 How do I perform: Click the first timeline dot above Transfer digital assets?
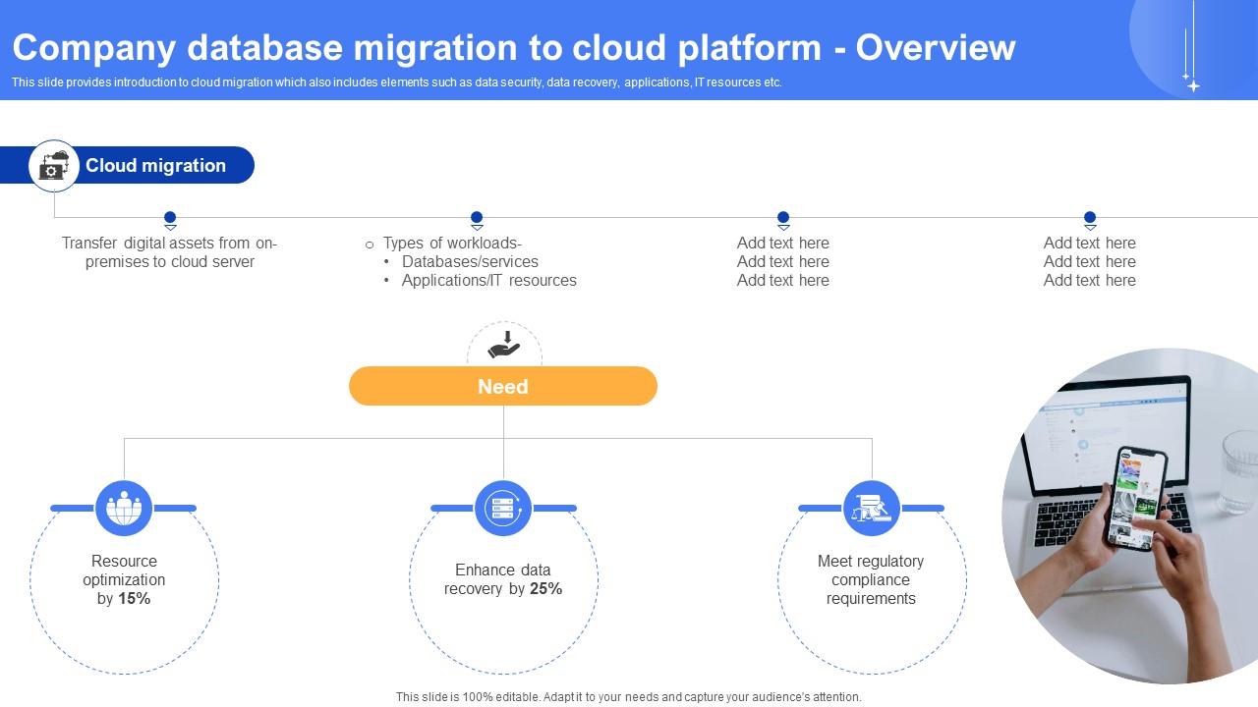click(170, 218)
